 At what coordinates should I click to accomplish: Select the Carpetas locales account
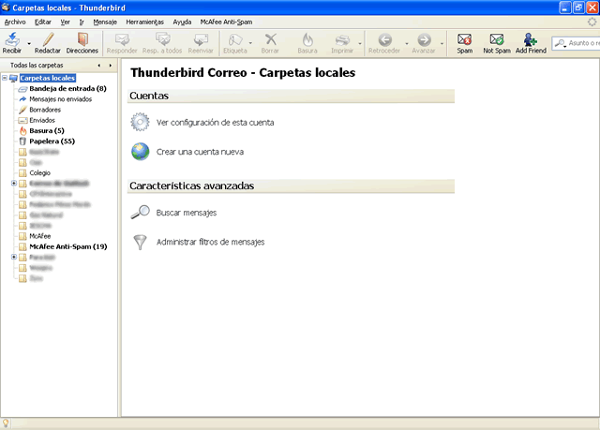(x=48, y=78)
